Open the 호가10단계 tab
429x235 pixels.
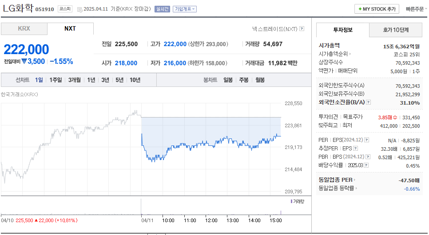click(x=396, y=30)
